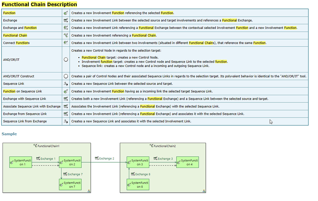
Task: Click the Sample section heading
Action: pyautogui.click(x=9, y=134)
